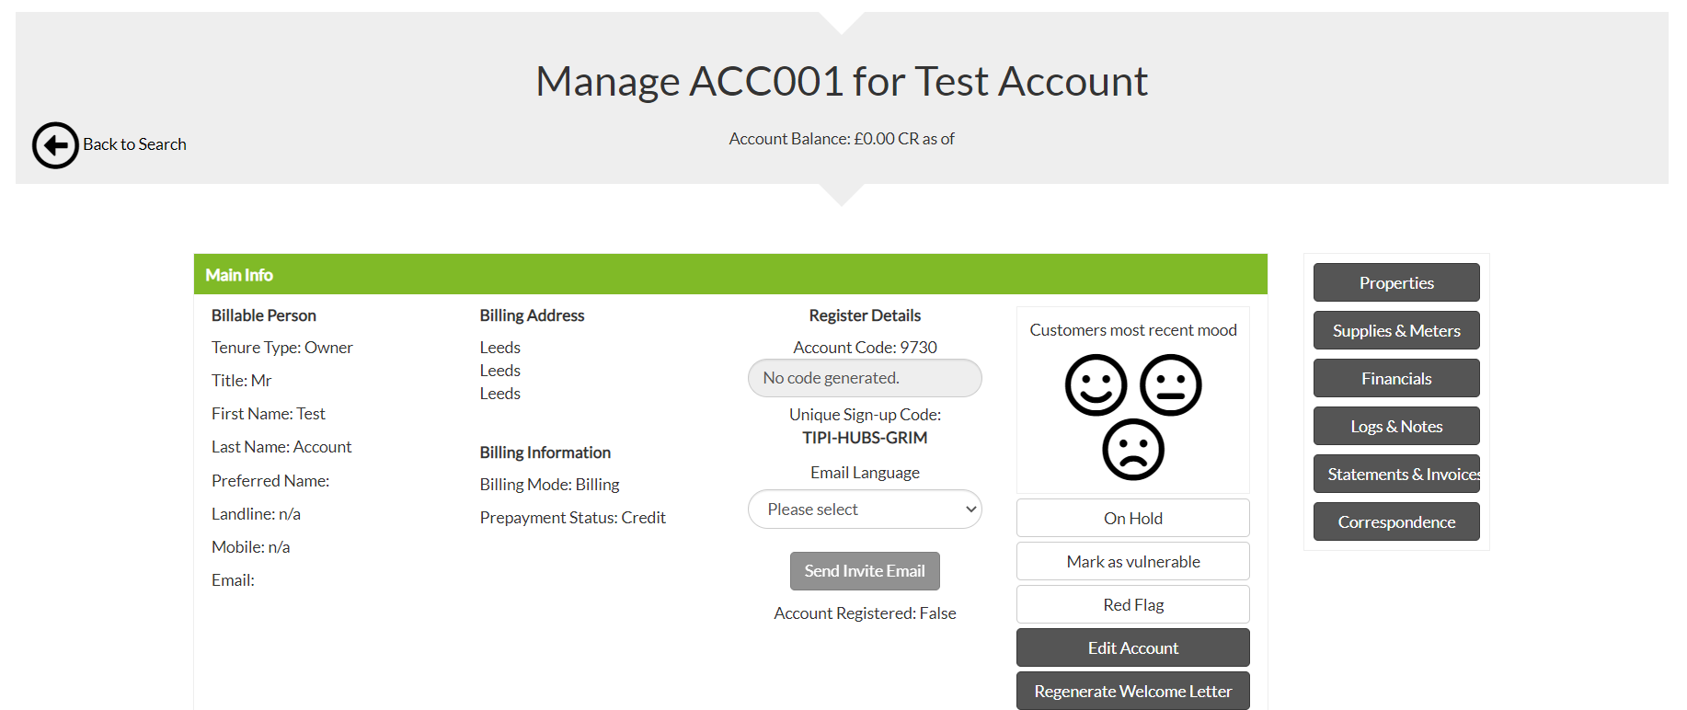The width and height of the screenshot is (1687, 710).
Task: Select the sad face mood icon
Action: (1133, 450)
